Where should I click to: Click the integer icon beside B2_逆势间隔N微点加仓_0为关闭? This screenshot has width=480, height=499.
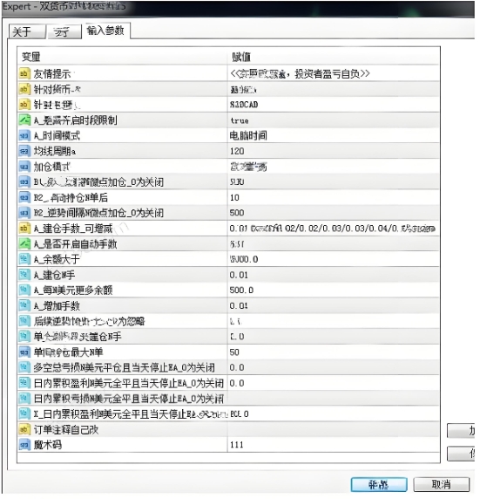point(24,214)
